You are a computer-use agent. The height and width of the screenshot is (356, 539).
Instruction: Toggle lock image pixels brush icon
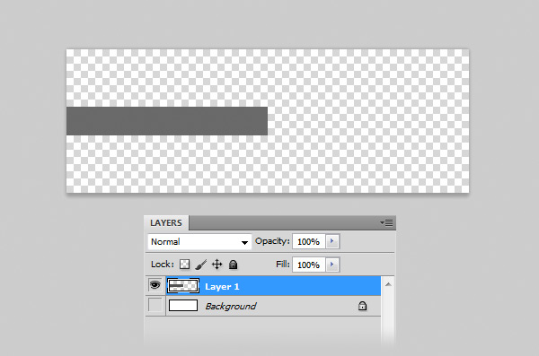[200, 265]
